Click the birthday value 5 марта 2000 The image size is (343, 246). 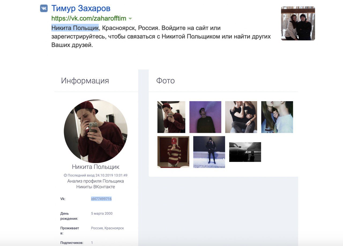pos(102,214)
